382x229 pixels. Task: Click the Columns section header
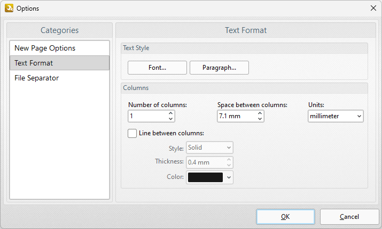point(244,88)
